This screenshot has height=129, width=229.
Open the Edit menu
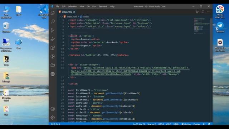pos(64,6)
